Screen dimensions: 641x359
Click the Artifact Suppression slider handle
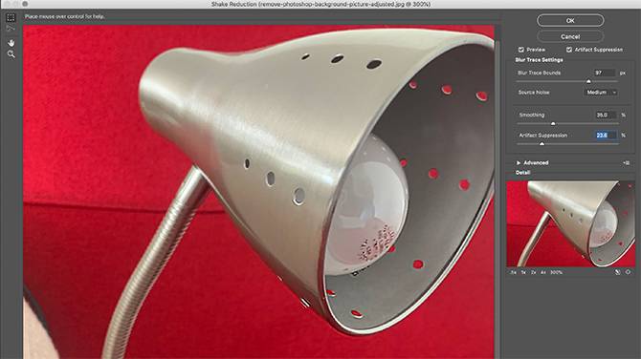542,144
